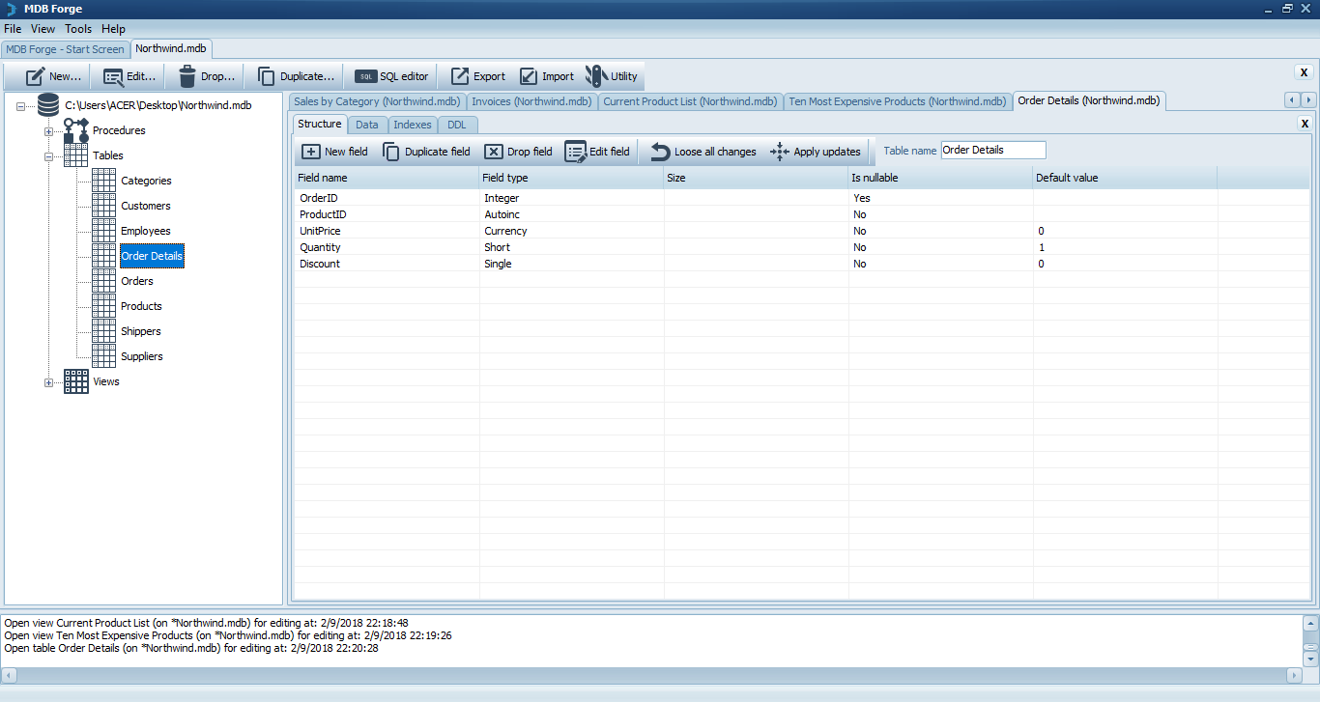Viewport: 1320px width, 702px height.
Task: Click Drop field
Action: point(518,152)
